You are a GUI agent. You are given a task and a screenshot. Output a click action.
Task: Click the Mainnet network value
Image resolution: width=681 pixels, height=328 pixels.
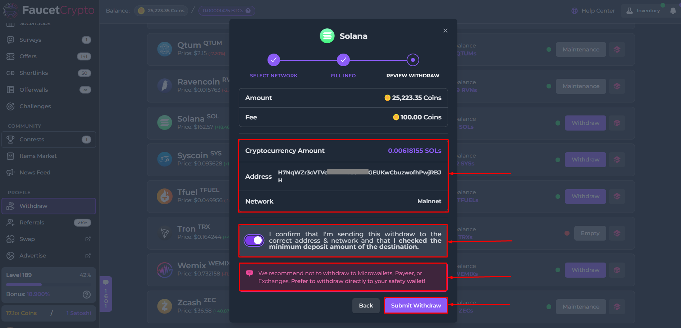coord(429,201)
